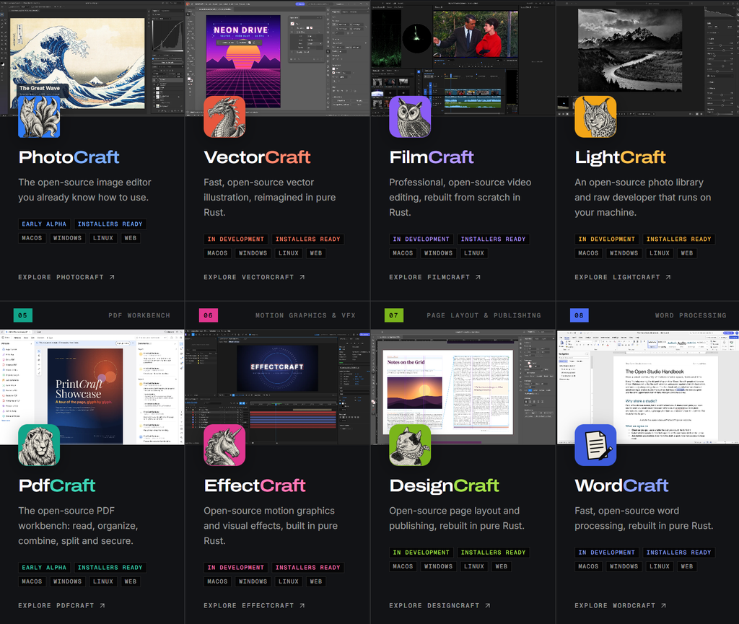Open the Explore DesignCraft link
This screenshot has width=739, height=624.
pos(440,606)
